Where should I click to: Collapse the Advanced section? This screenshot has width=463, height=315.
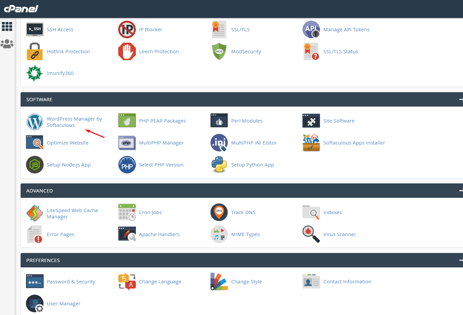coord(461,191)
